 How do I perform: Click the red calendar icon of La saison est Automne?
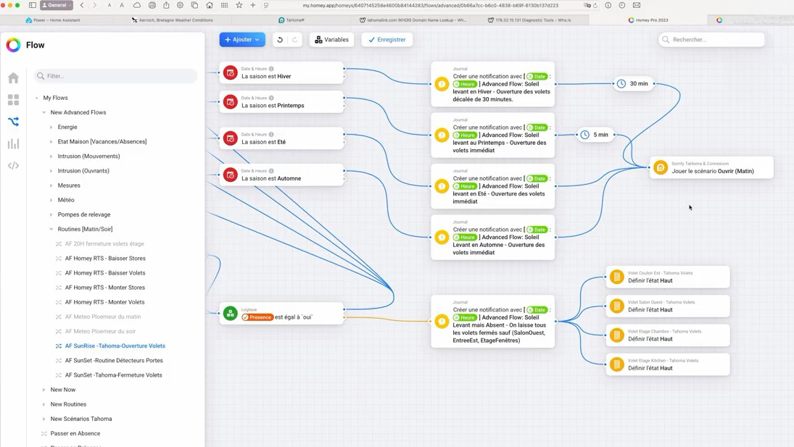231,175
